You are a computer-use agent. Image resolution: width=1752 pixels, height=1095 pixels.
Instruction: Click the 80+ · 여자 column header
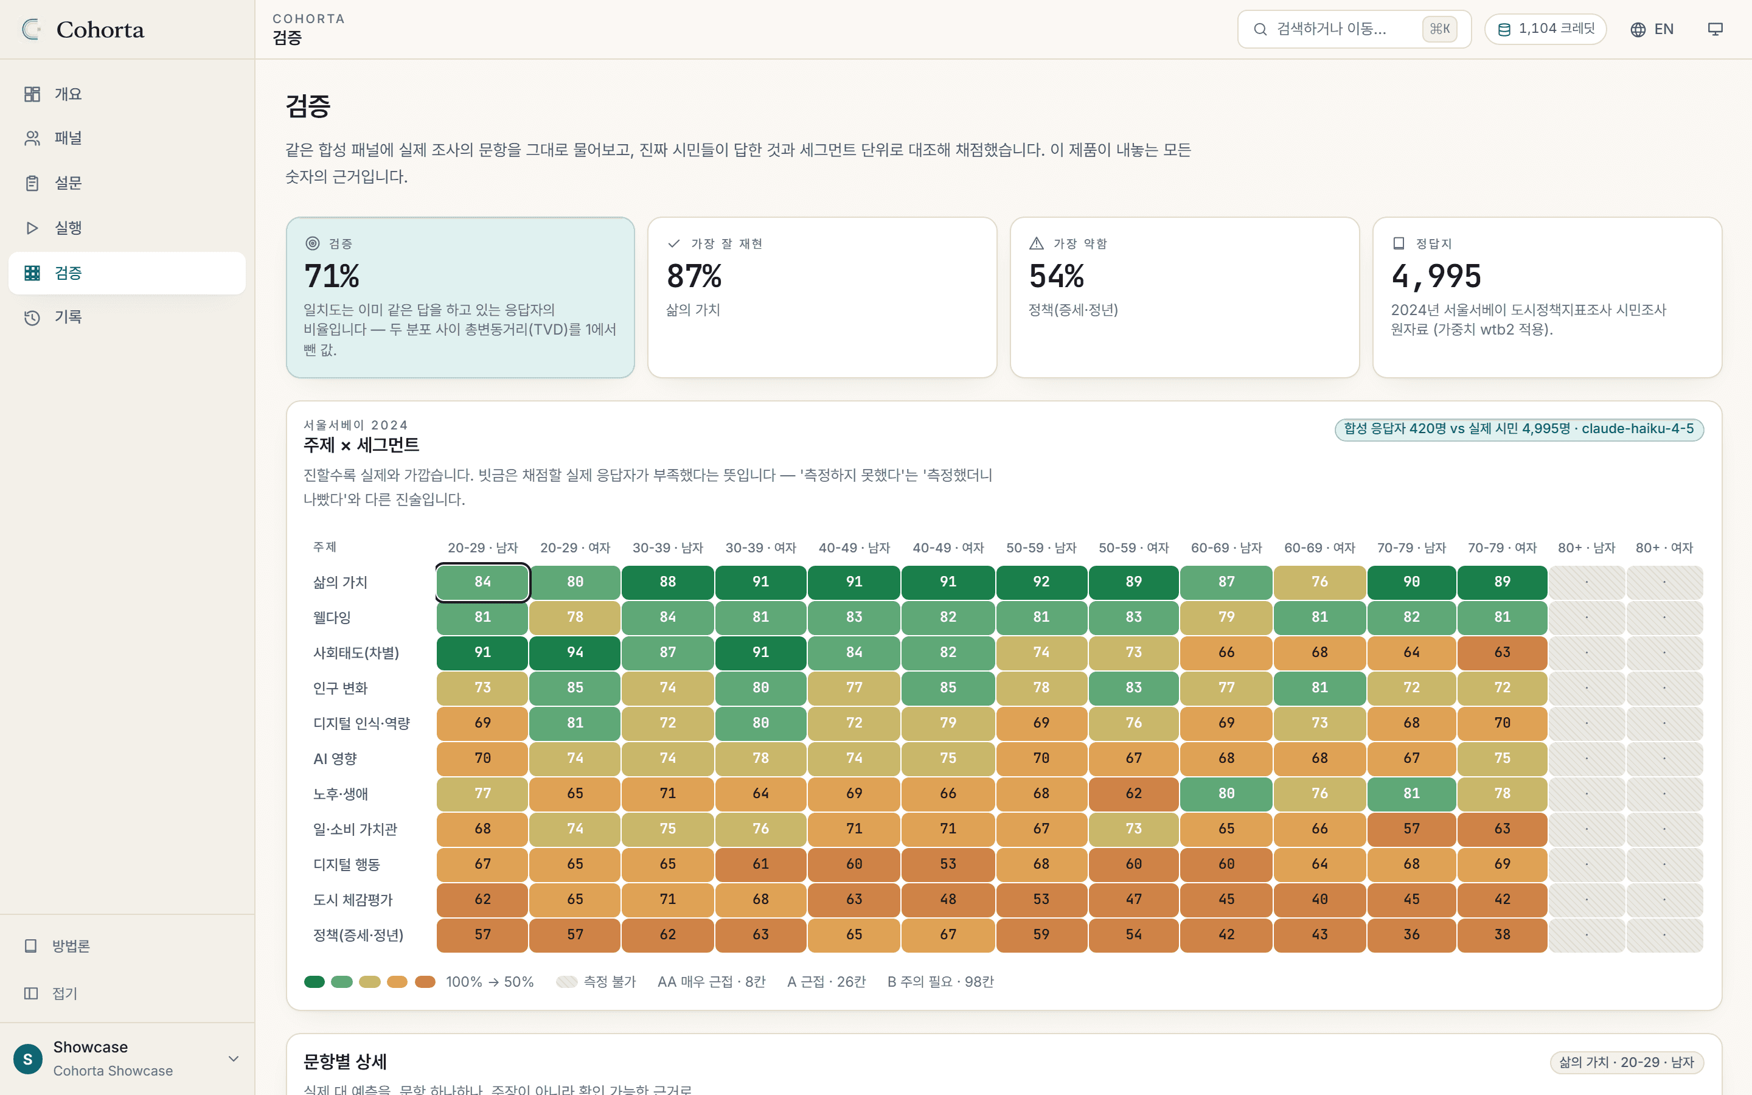[x=1664, y=547]
